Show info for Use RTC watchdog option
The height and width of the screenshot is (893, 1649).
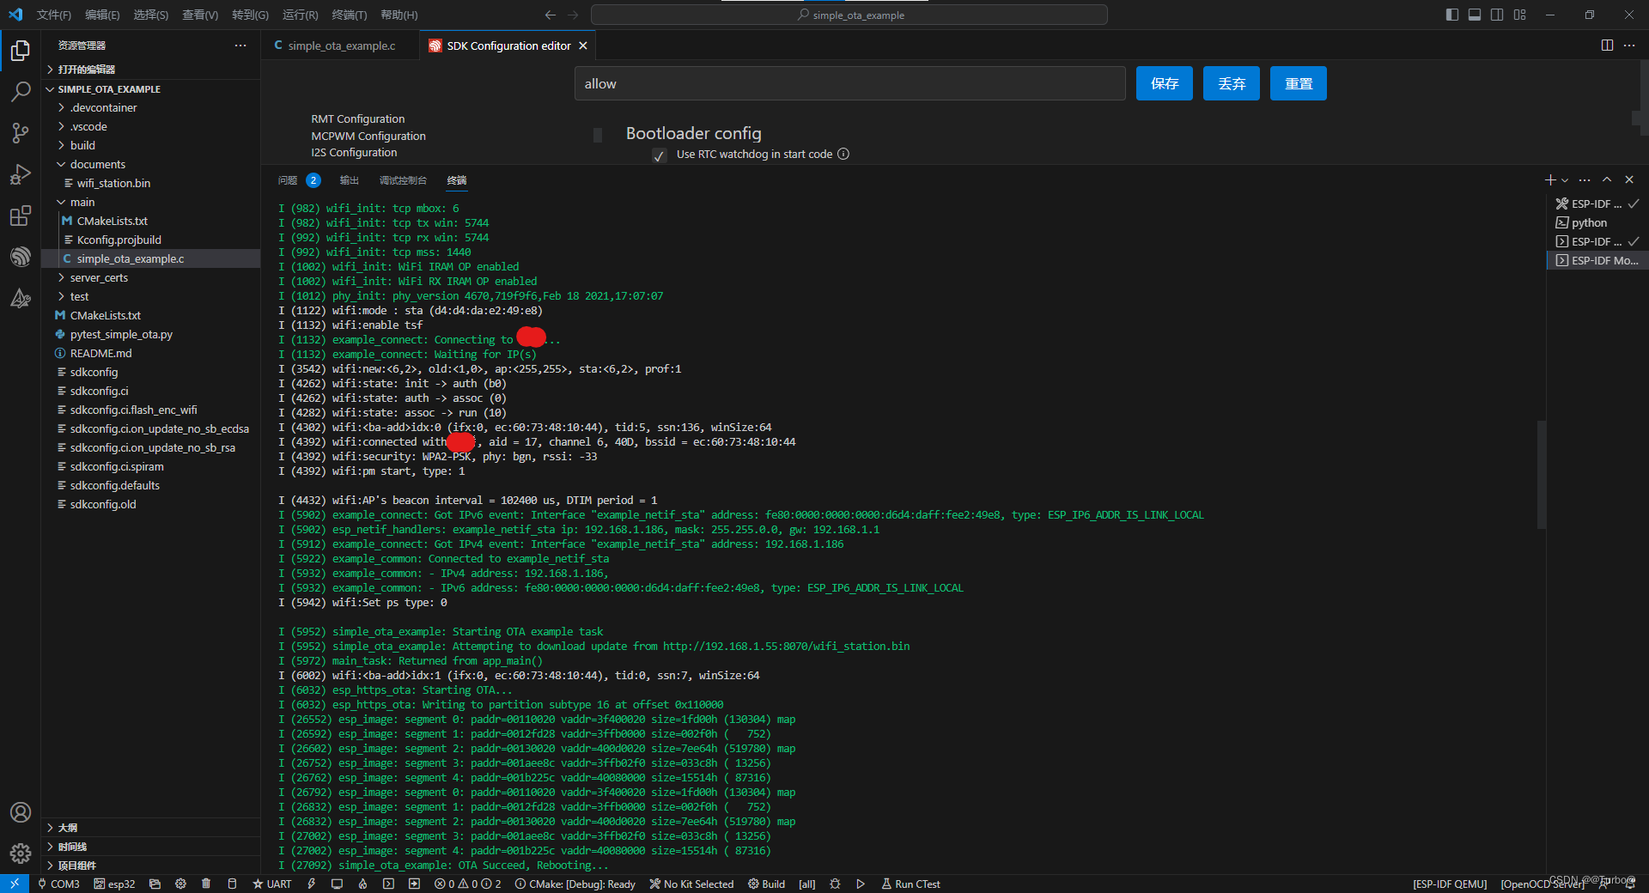click(x=843, y=154)
